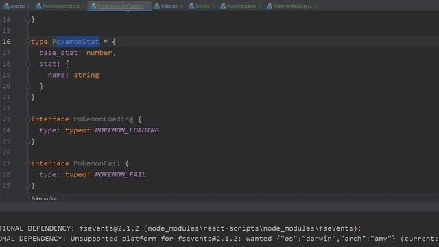Image resolution: width=439 pixels, height=247 pixels.
Task: Click the POKEMON_FAIL constant
Action: [x=120, y=174]
